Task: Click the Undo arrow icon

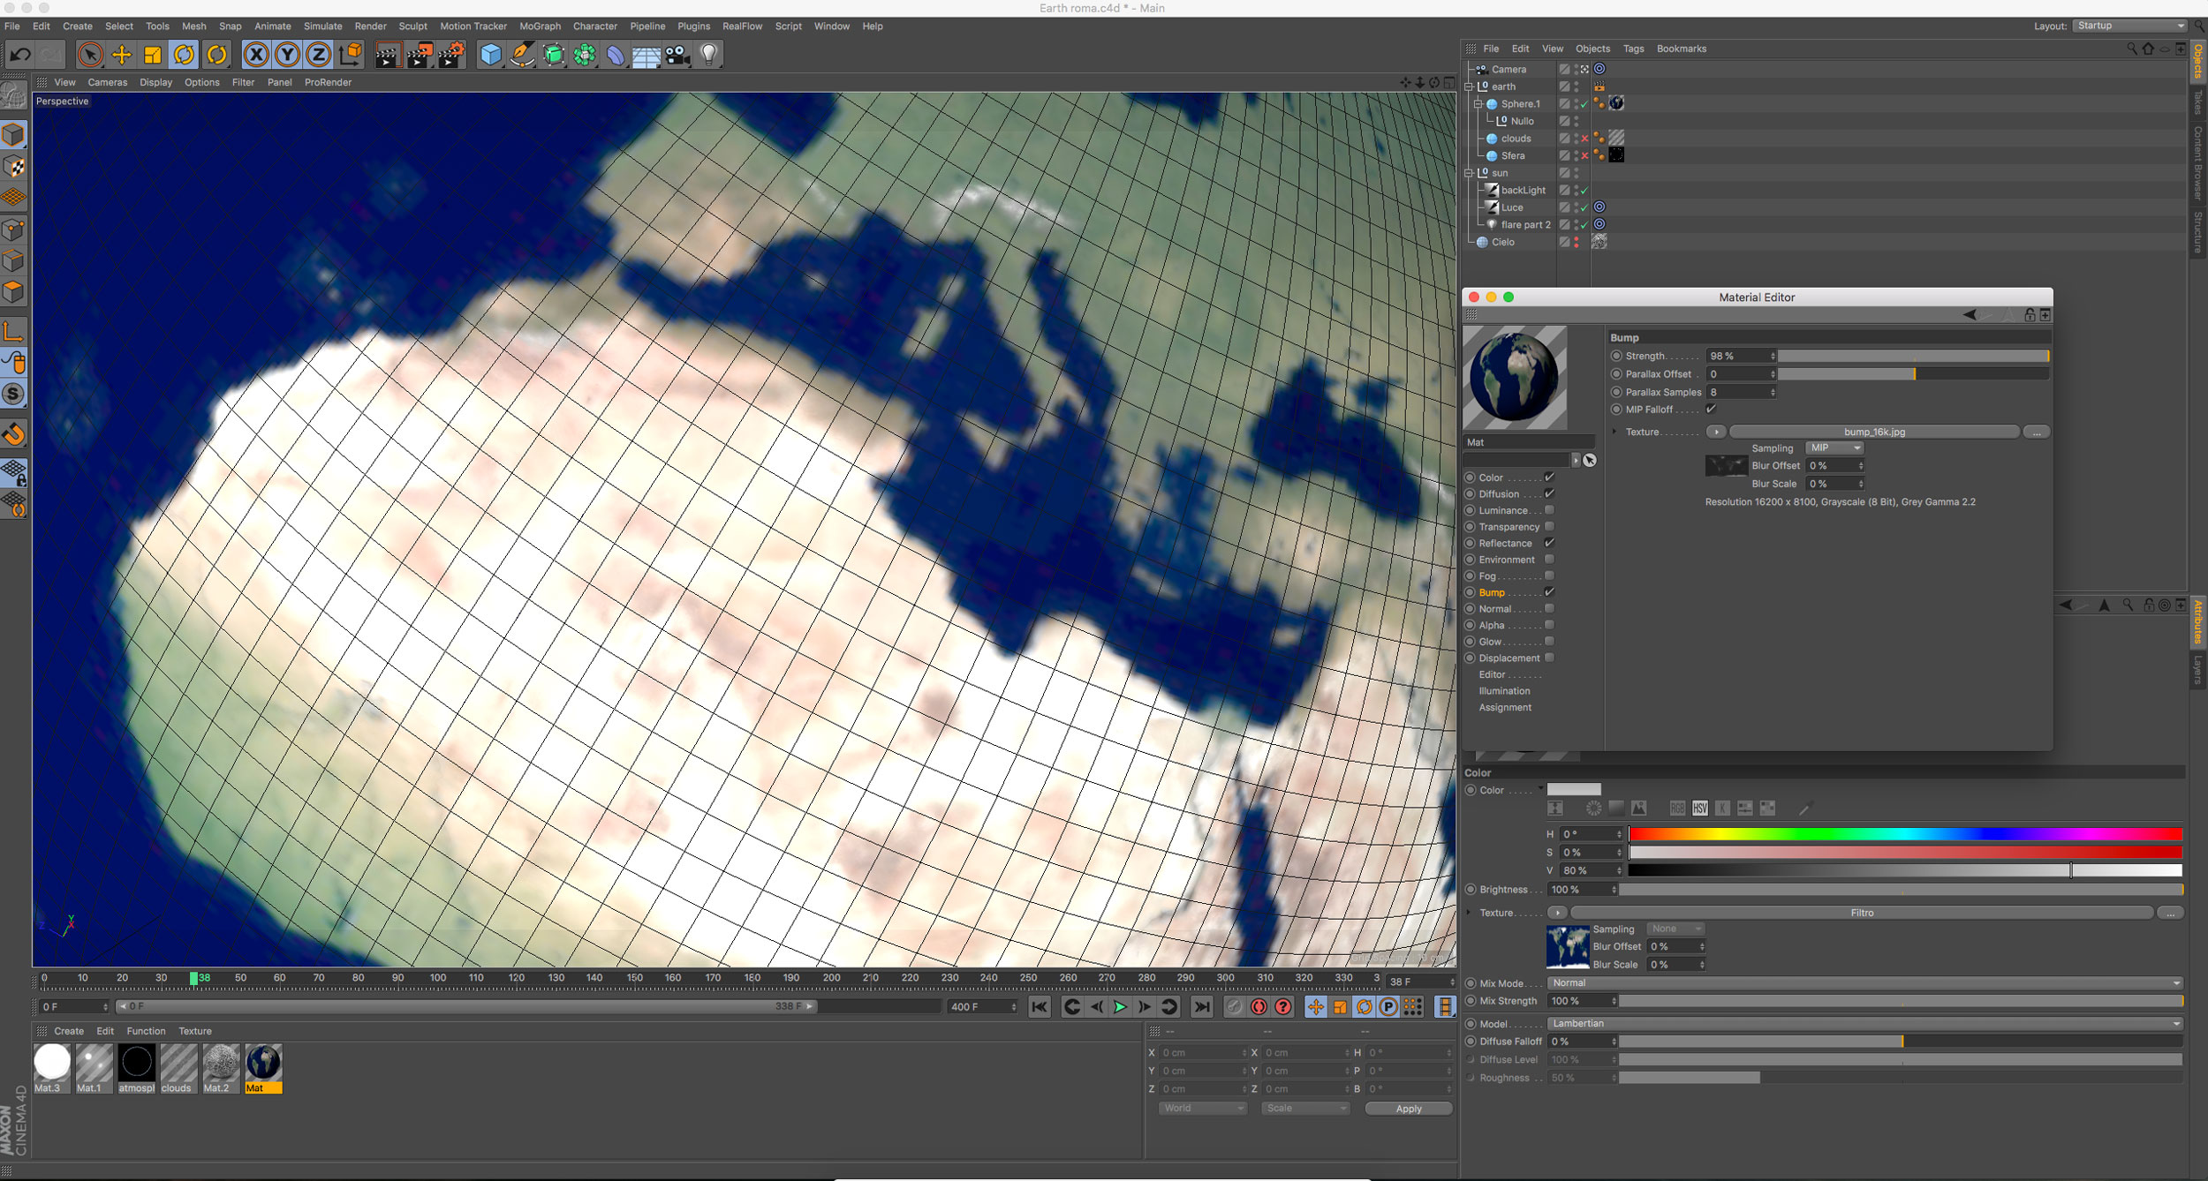Action: 19,55
